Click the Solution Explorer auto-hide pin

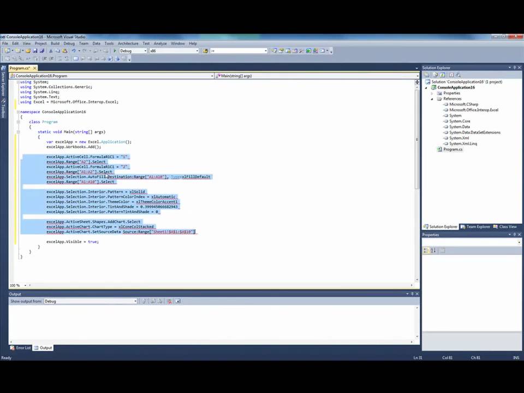point(514,68)
